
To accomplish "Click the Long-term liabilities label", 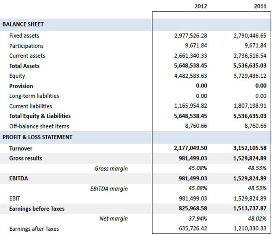I will click(34, 96).
